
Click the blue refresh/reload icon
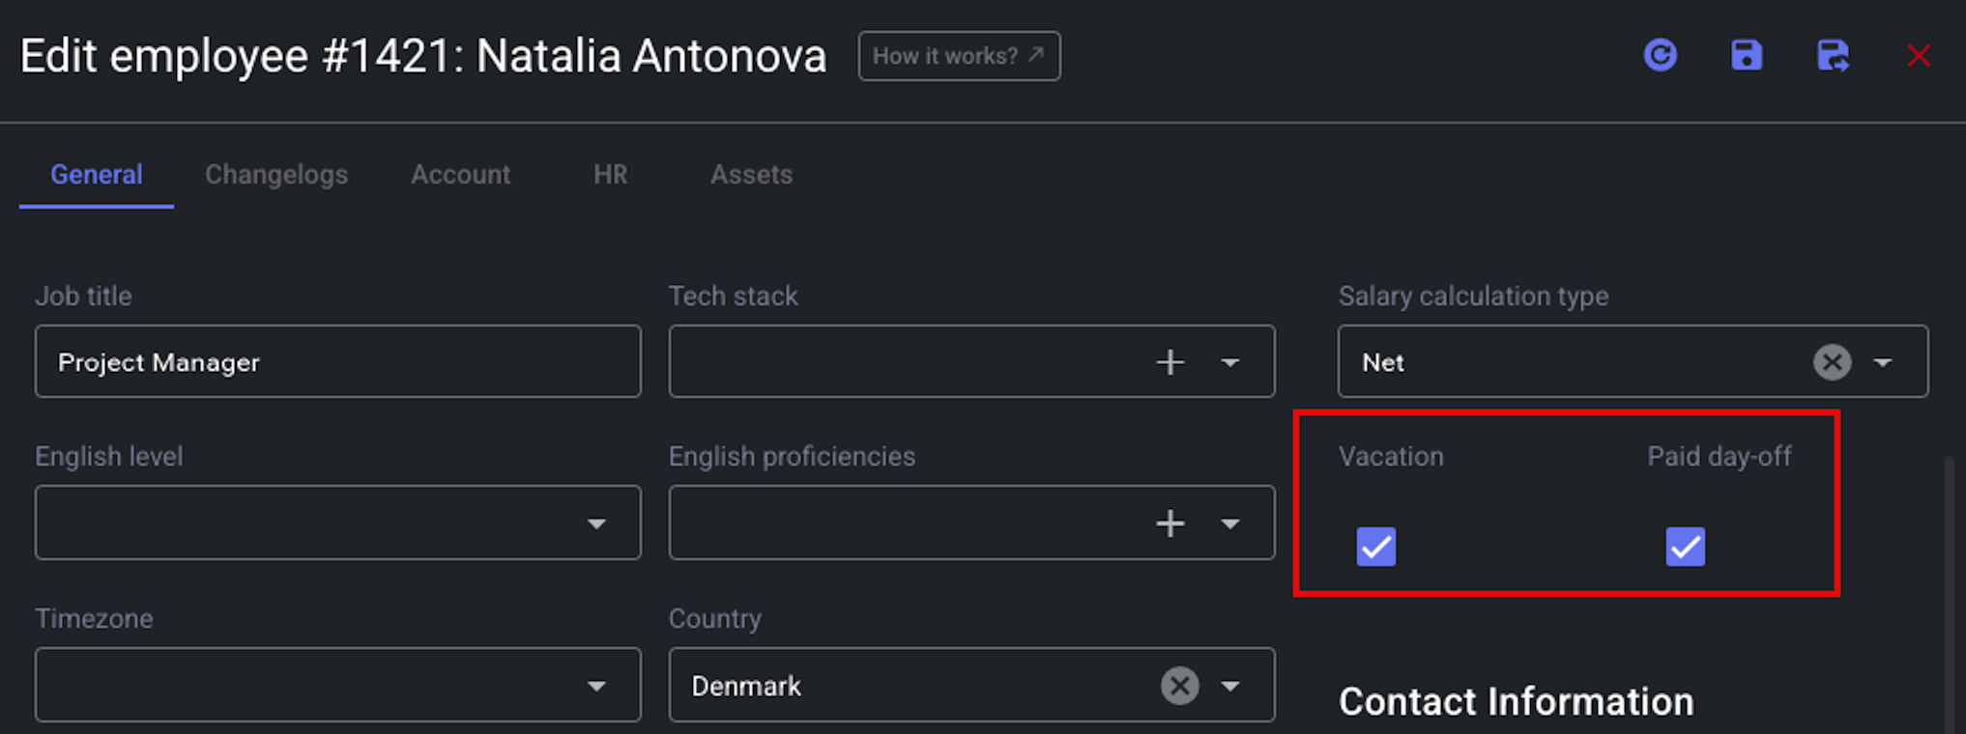coord(1660,55)
